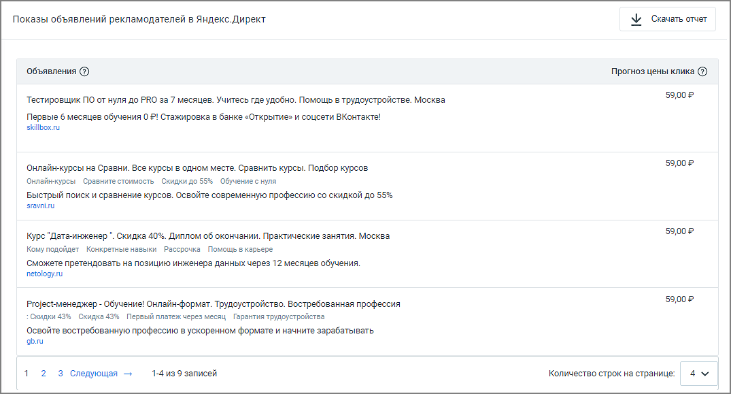Viewport: 731px width, 394px height.
Task: Click Первый платеж через месяц quick link
Action: point(175,316)
